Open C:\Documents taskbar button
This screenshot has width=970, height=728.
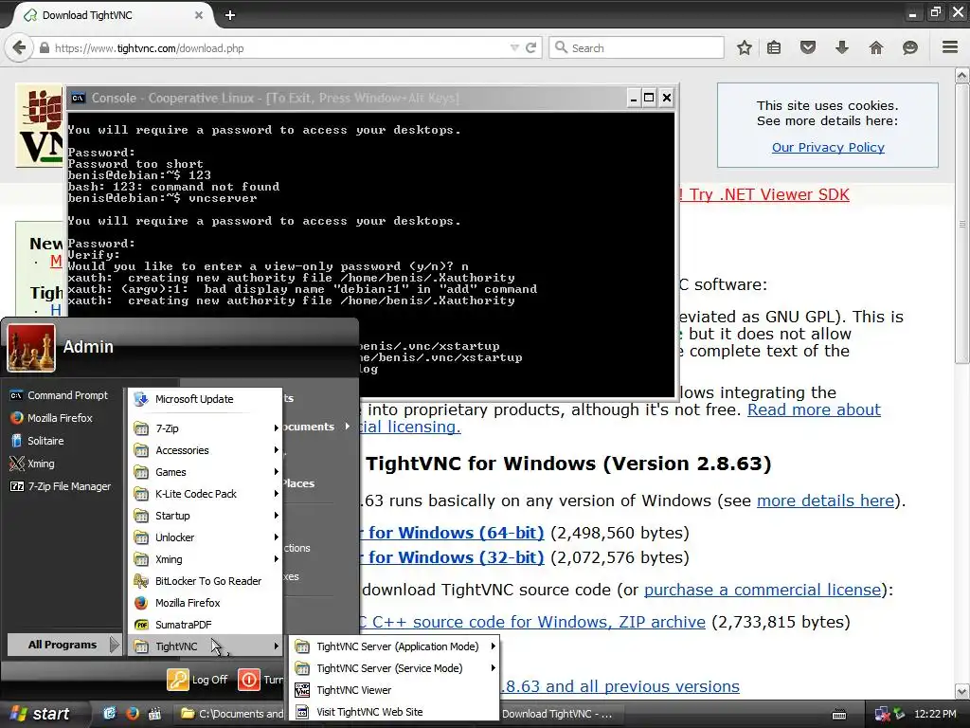pyautogui.click(x=231, y=714)
